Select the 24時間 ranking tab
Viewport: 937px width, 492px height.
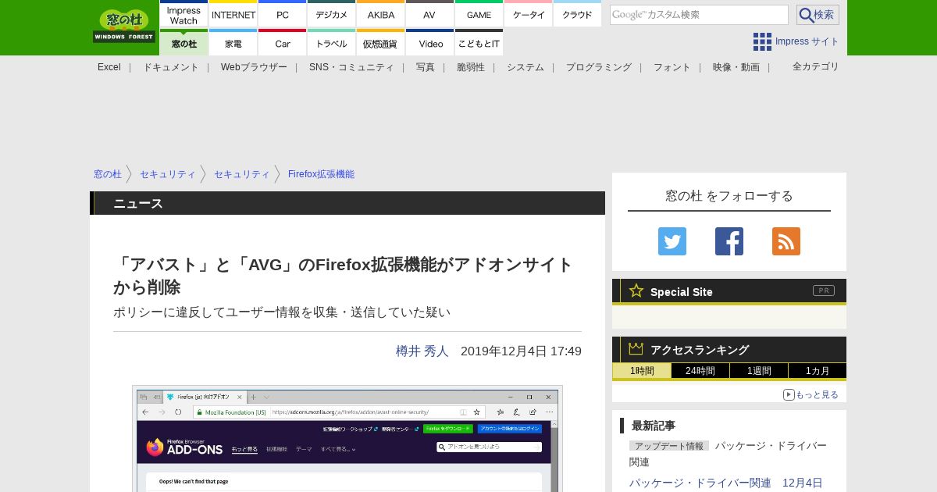(x=700, y=371)
